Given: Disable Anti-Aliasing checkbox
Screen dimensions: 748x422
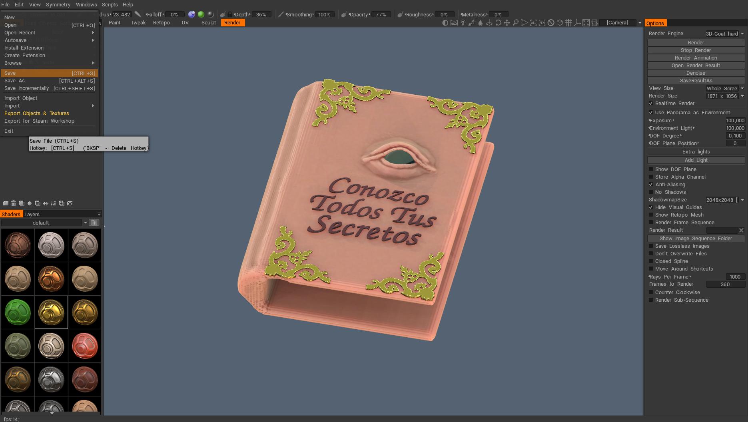Looking at the screenshot, I should pos(651,185).
